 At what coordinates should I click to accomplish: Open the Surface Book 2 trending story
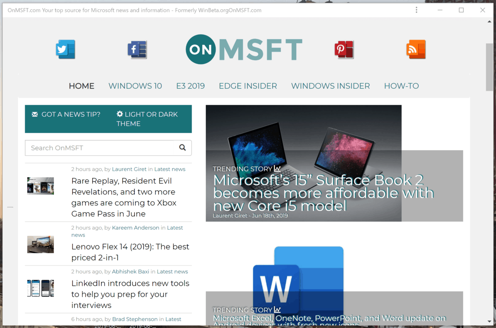323,193
